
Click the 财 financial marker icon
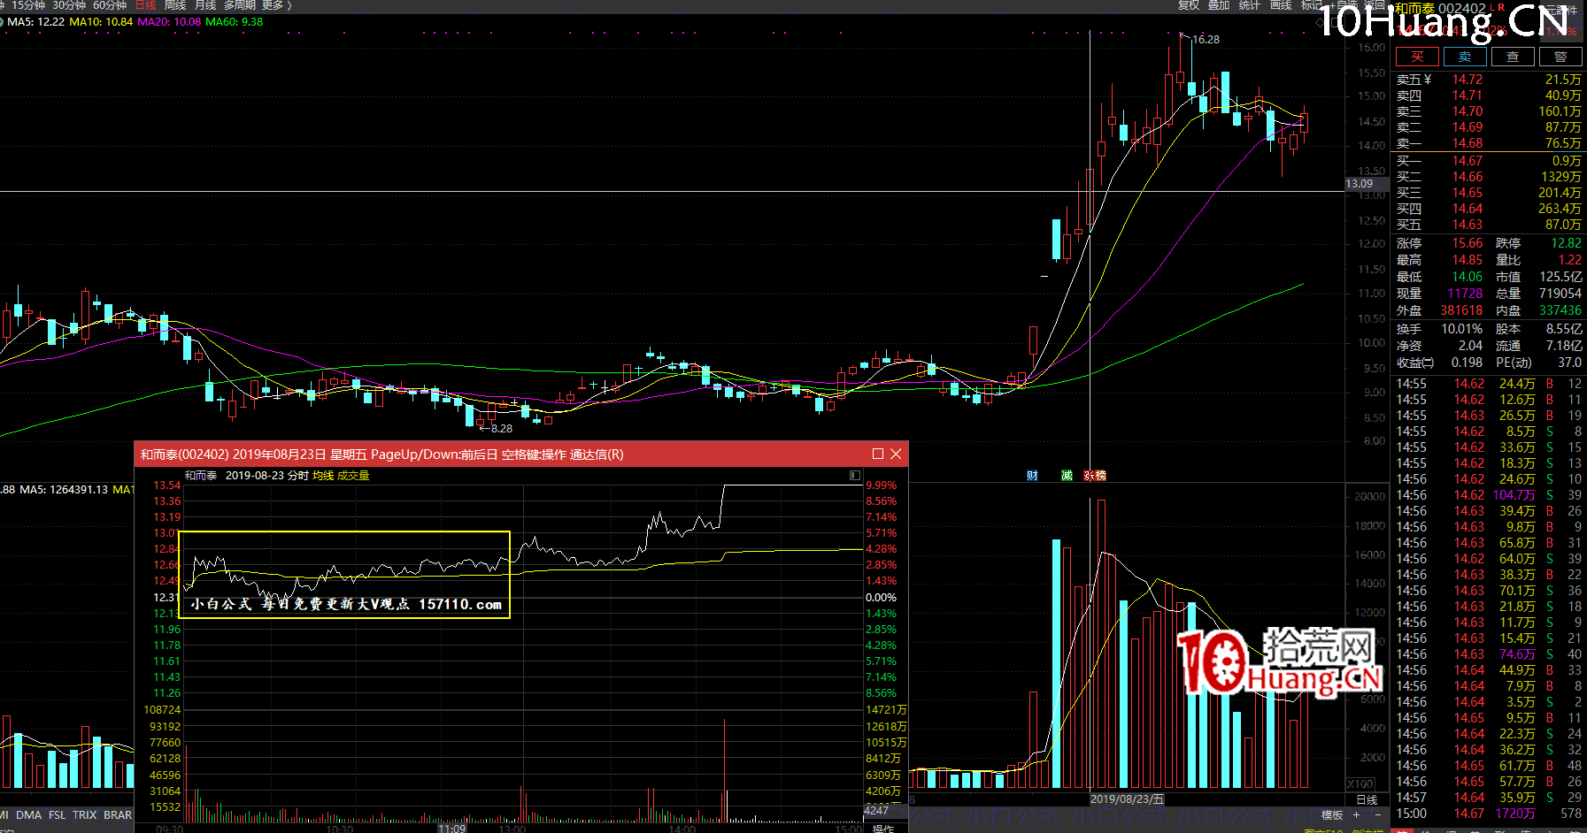click(x=1032, y=476)
